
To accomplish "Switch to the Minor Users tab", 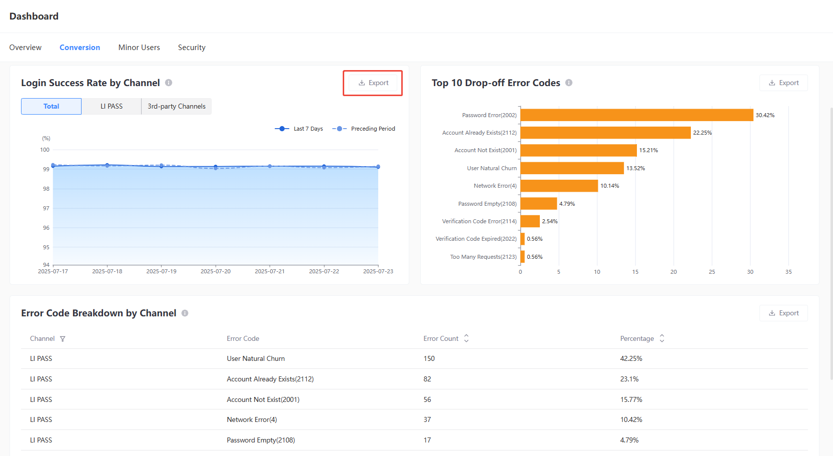I will click(x=139, y=48).
